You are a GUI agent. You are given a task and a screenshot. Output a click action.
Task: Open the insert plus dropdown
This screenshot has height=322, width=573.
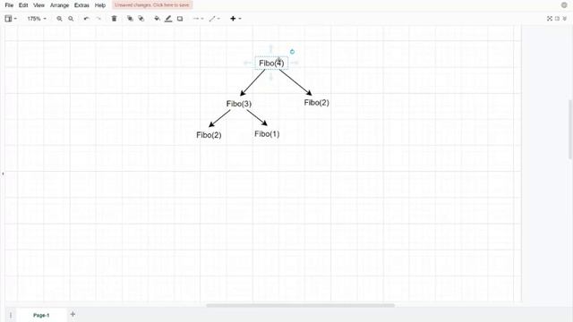235,19
